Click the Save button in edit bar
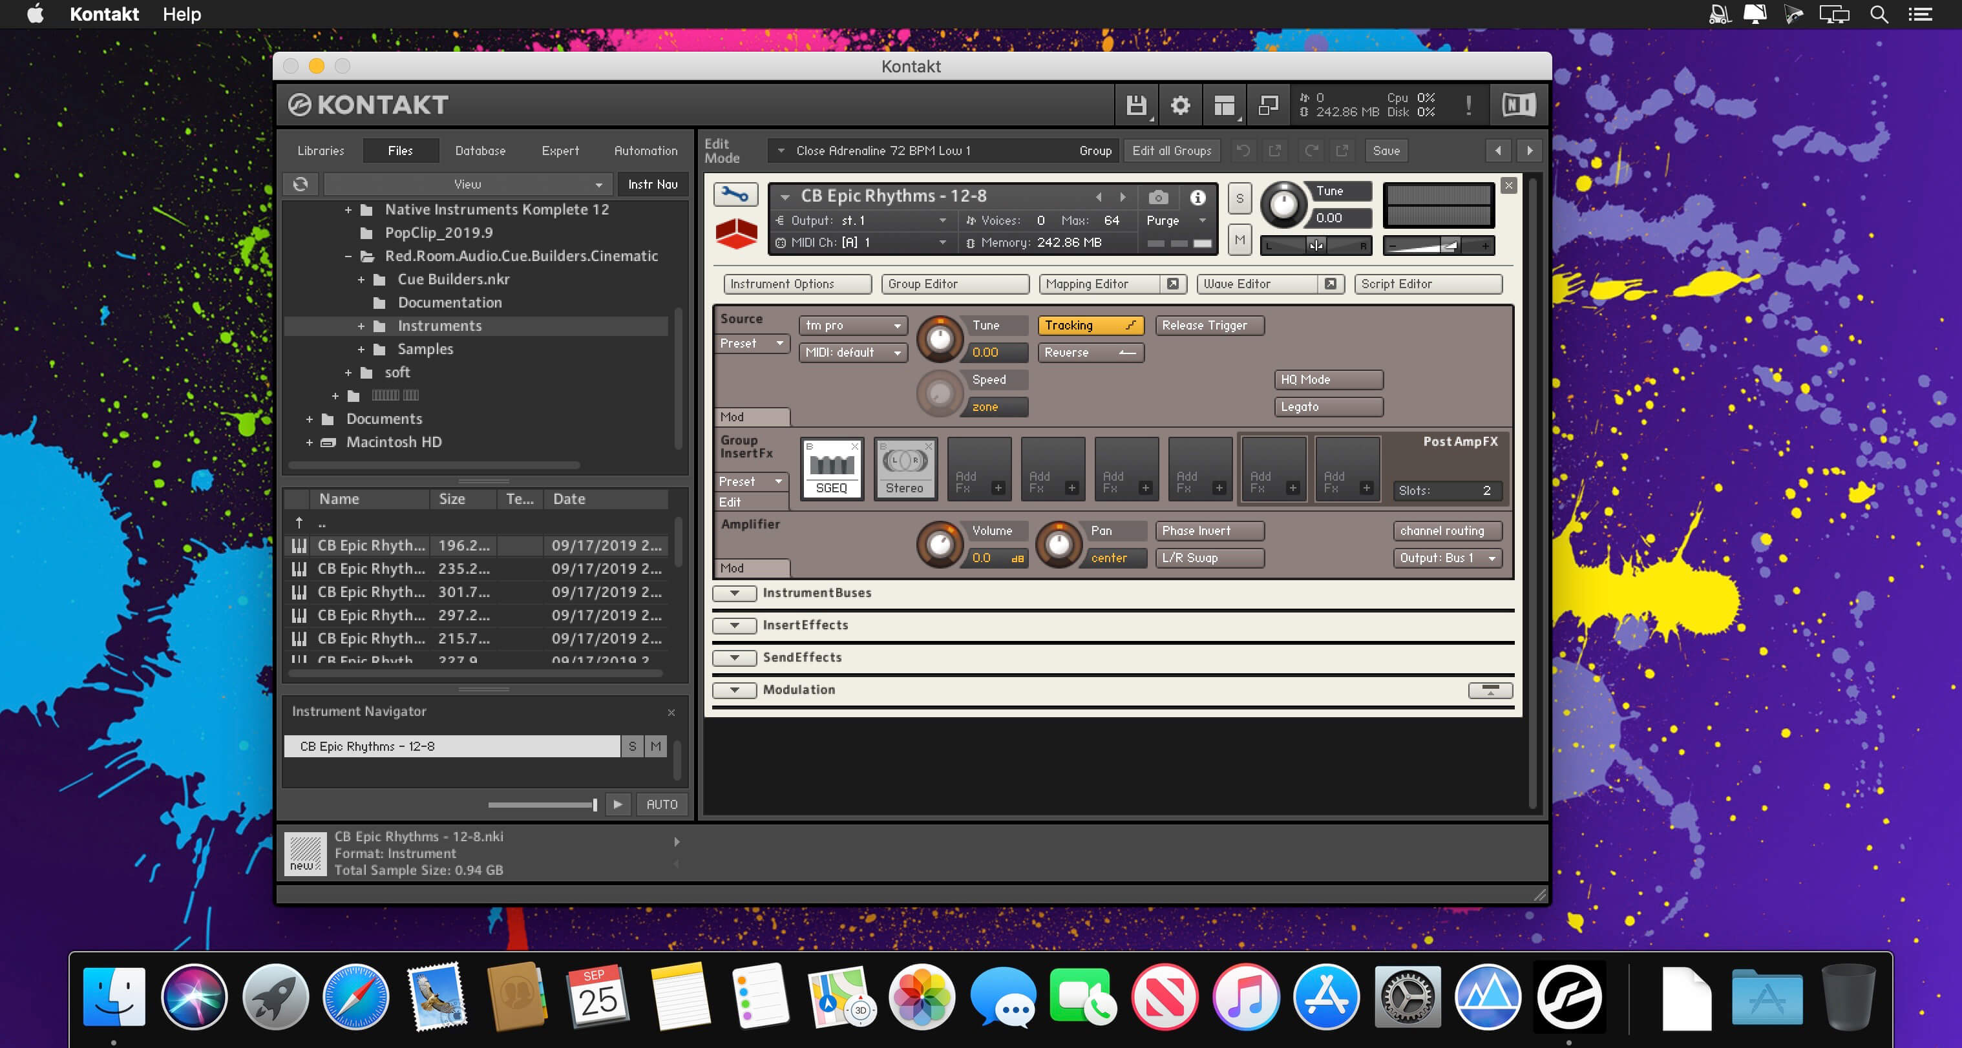1962x1048 pixels. point(1386,151)
